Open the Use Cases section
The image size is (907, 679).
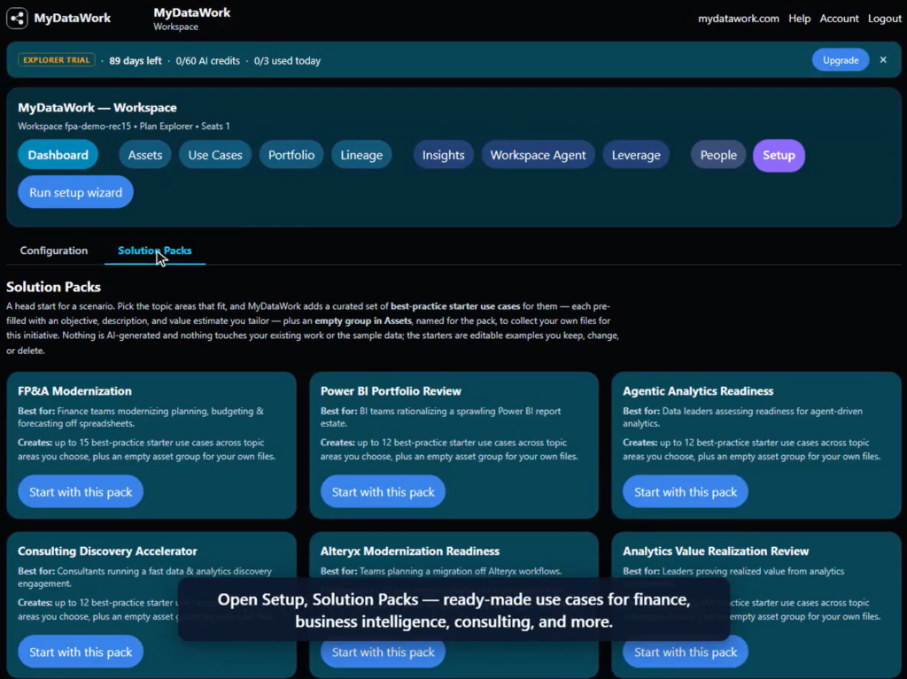215,155
